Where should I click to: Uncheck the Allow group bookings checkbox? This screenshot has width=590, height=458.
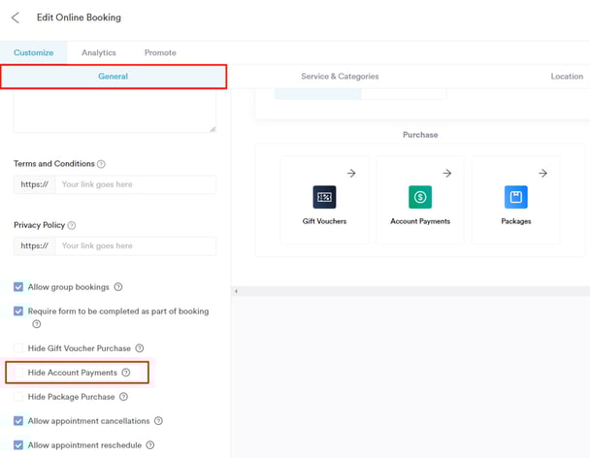click(x=18, y=287)
